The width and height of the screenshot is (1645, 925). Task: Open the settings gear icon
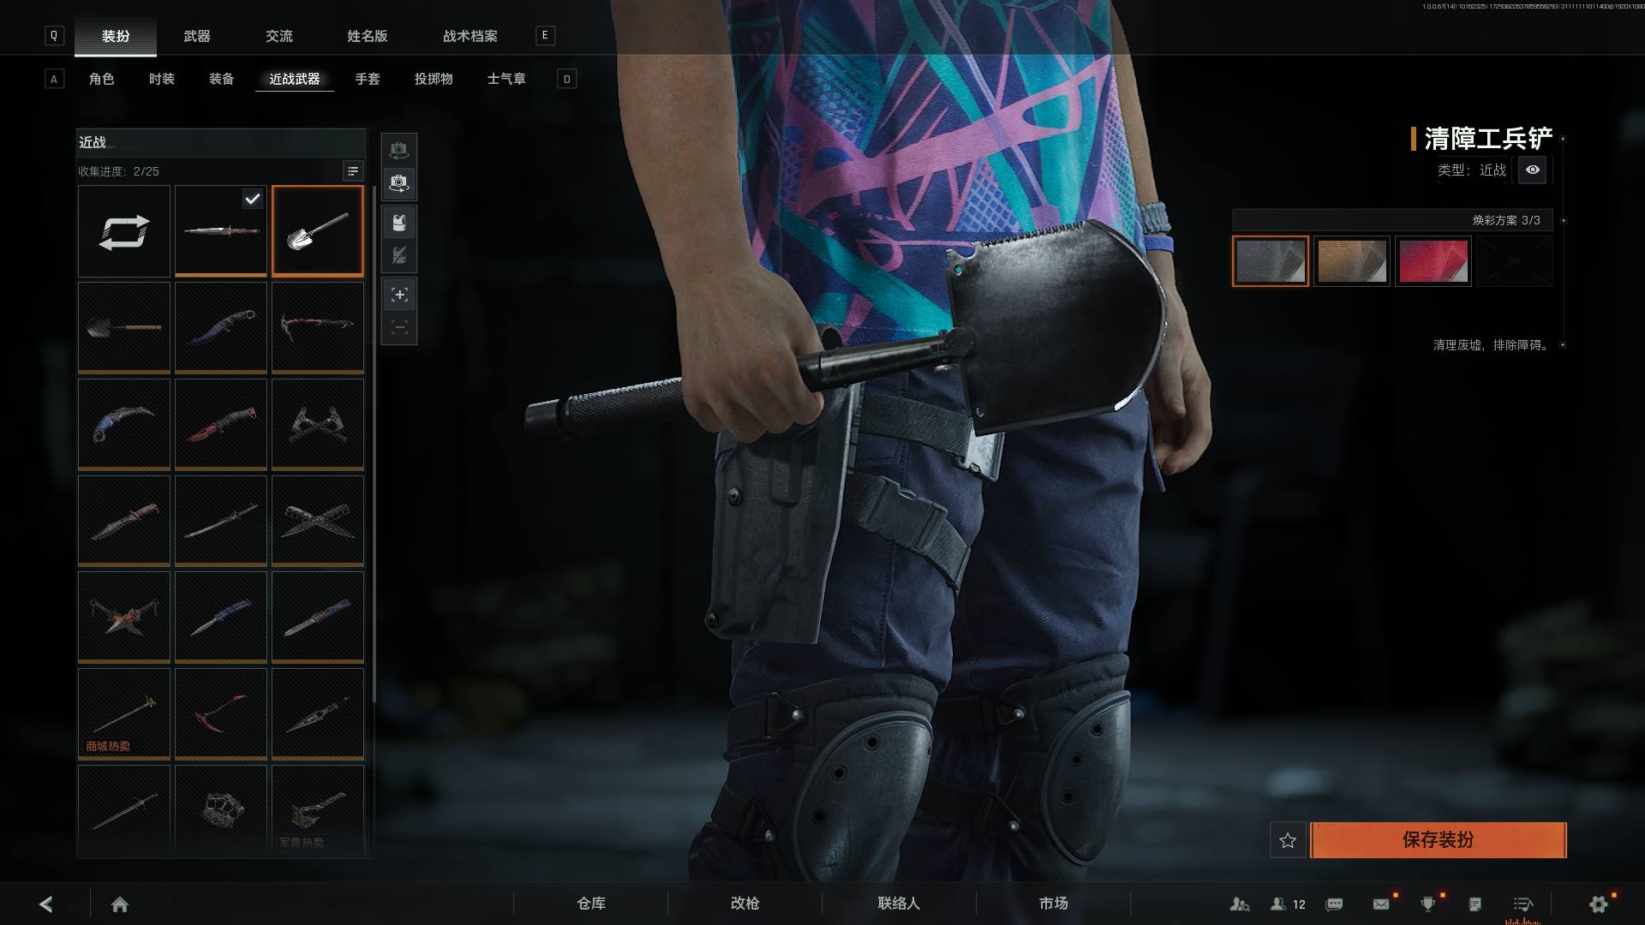[1598, 904]
